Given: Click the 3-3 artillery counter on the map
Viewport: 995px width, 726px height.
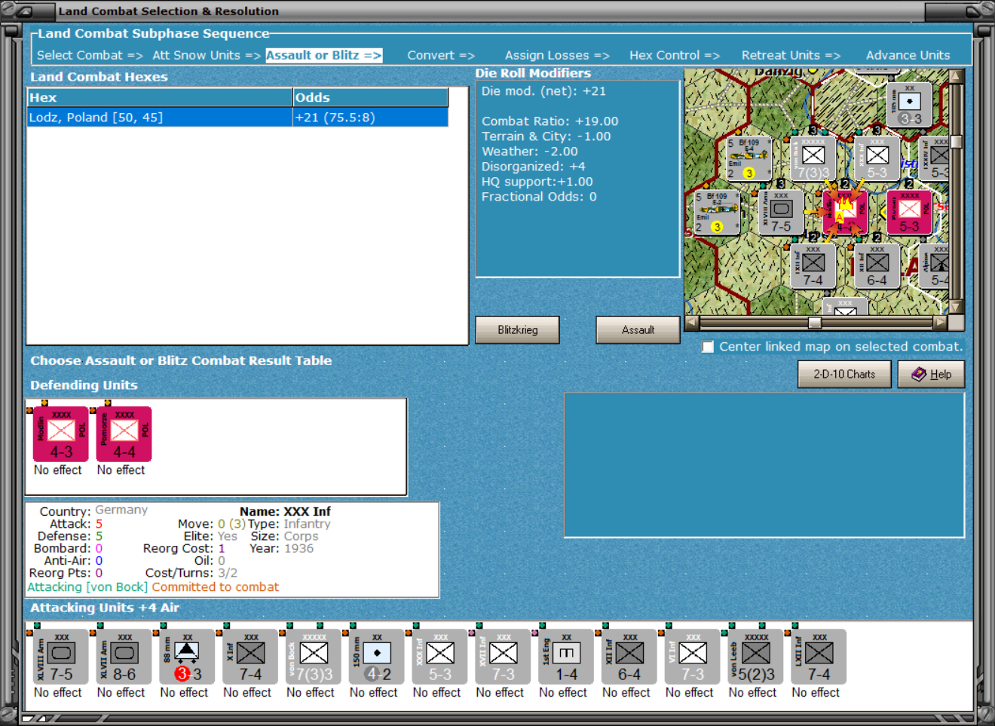Looking at the screenshot, I should coord(910,105).
